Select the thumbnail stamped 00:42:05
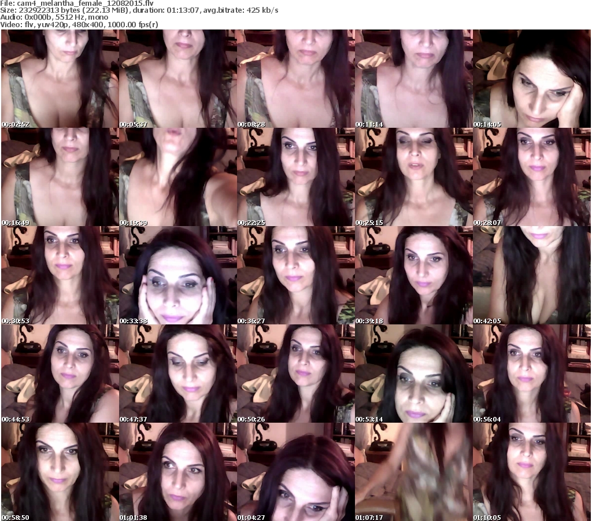Viewport: 592px width, 521px height. pos(532,275)
